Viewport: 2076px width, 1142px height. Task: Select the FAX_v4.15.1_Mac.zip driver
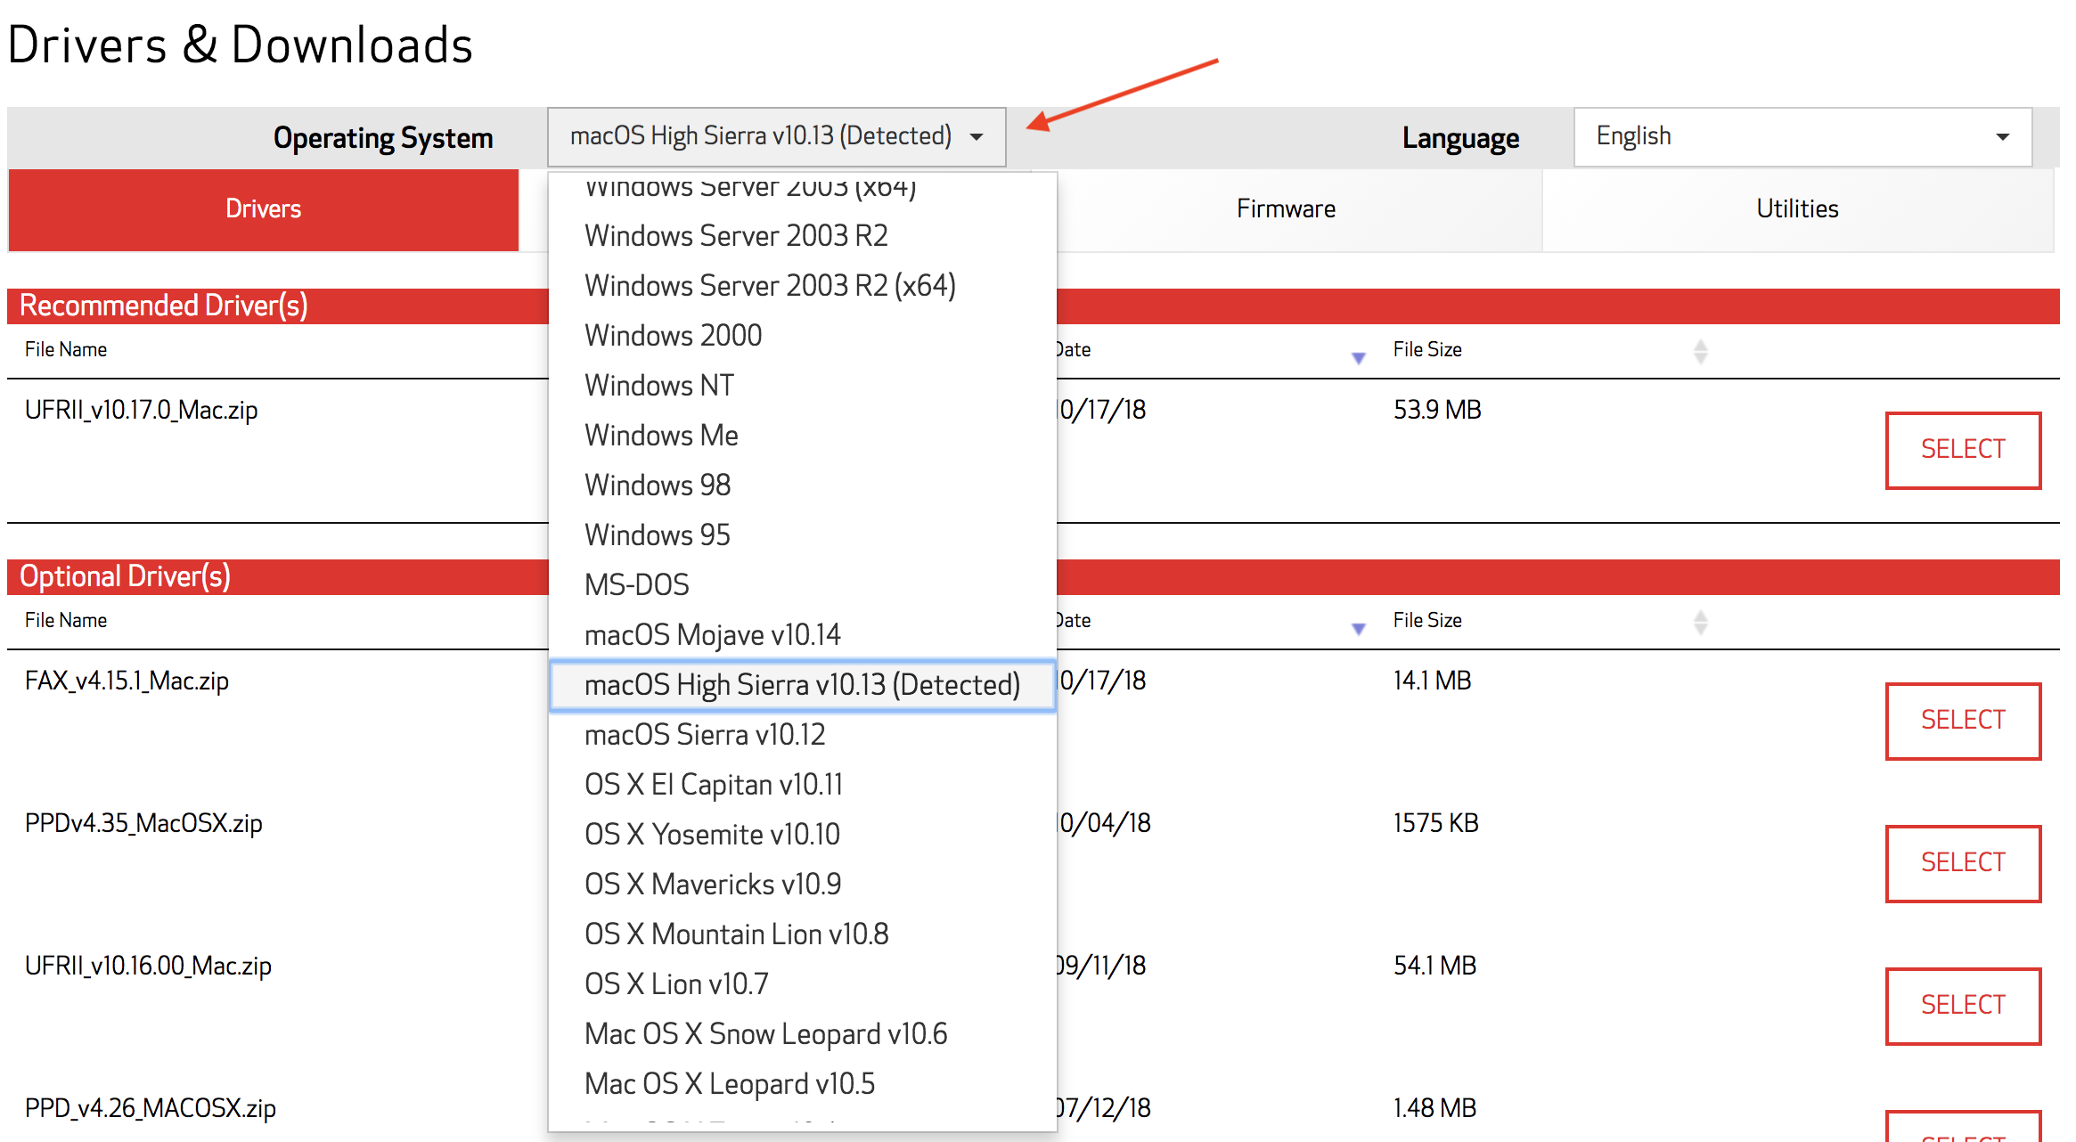coord(1963,721)
